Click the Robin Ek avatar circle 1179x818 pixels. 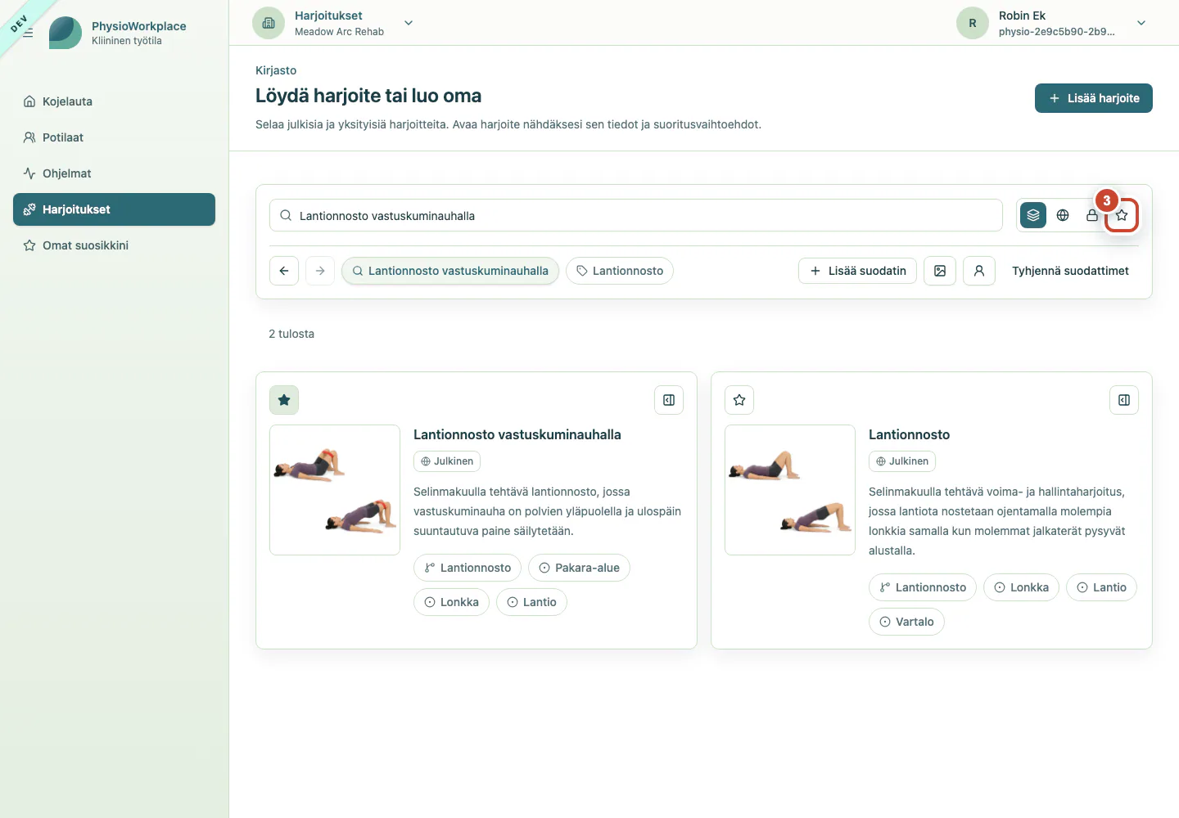(973, 23)
